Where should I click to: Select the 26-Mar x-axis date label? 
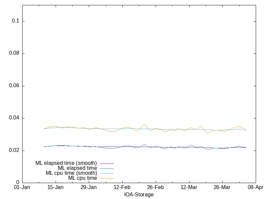pos(222,187)
